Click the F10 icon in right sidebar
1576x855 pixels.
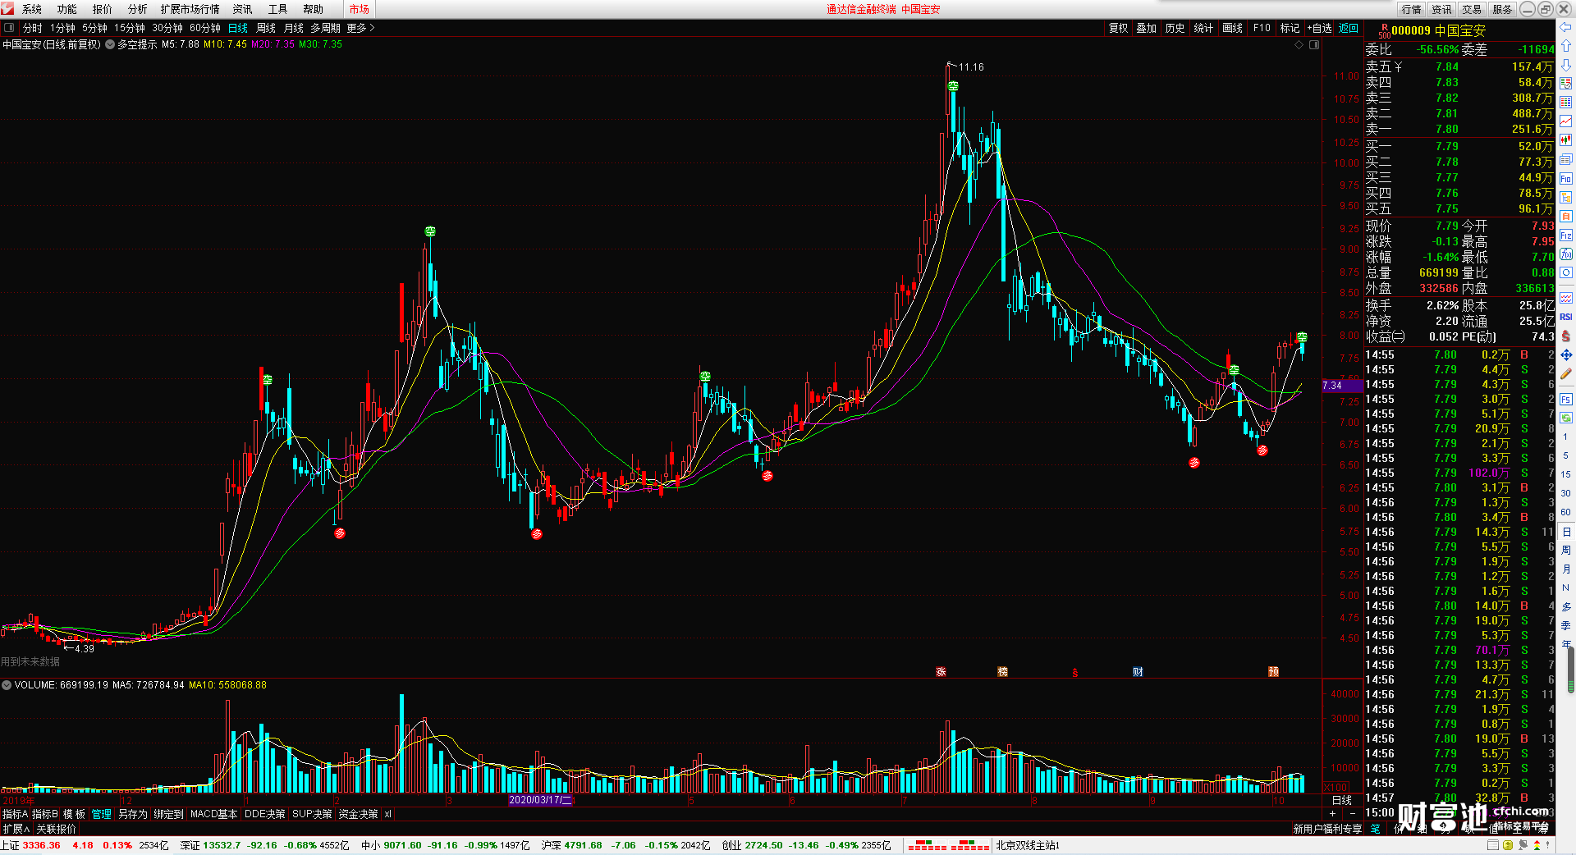1566,178
